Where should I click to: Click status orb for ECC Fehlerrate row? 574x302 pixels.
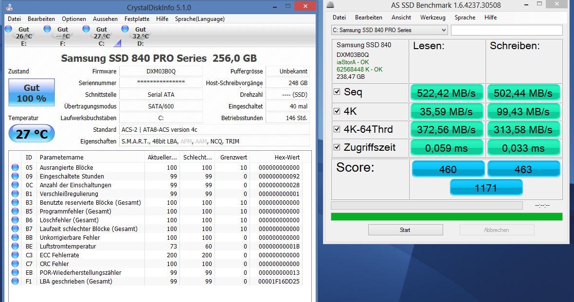[x=15, y=255]
